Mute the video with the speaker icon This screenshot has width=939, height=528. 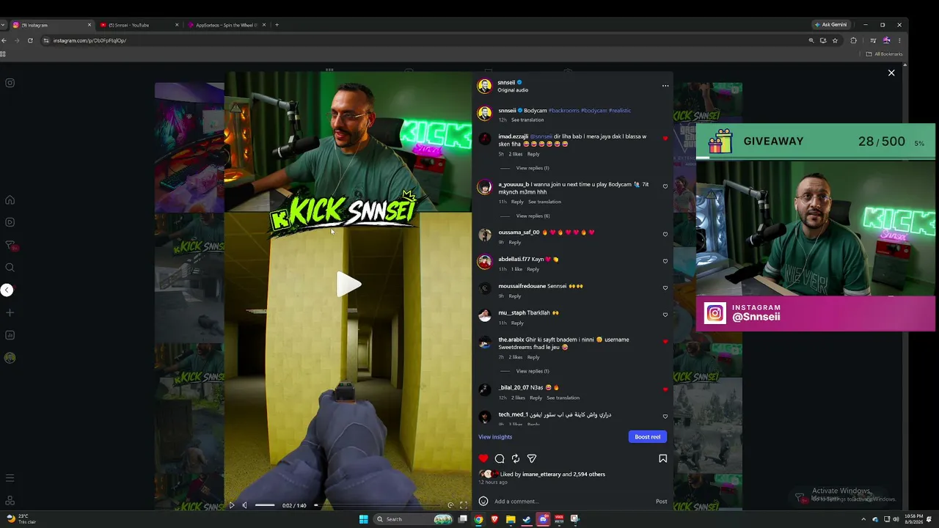tap(245, 505)
